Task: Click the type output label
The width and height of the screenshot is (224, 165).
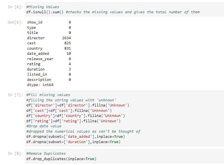Action: [31, 27]
